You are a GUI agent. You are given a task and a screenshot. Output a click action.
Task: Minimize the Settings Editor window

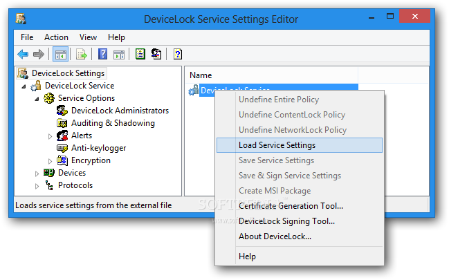point(372,17)
